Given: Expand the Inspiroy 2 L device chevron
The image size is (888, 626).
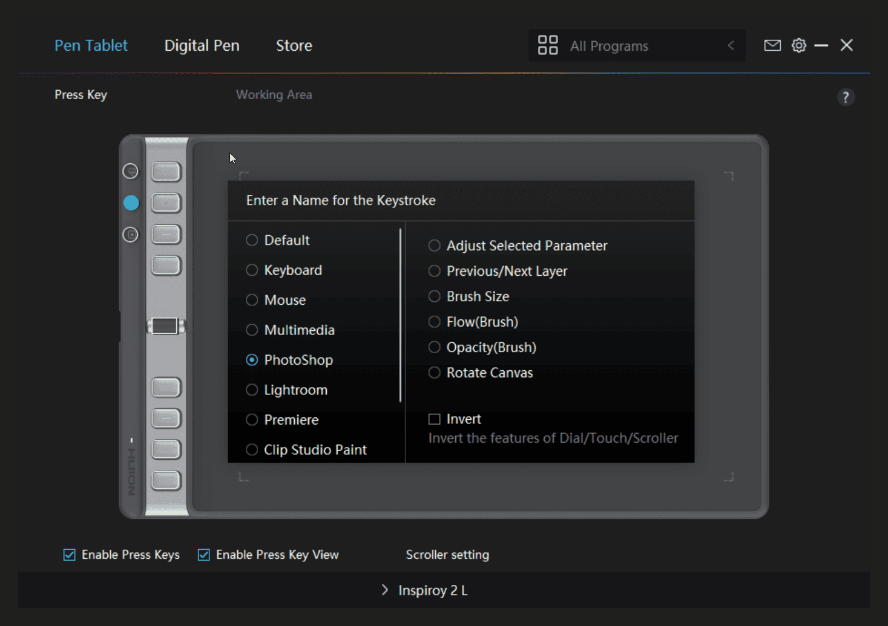Looking at the screenshot, I should pyautogui.click(x=385, y=590).
